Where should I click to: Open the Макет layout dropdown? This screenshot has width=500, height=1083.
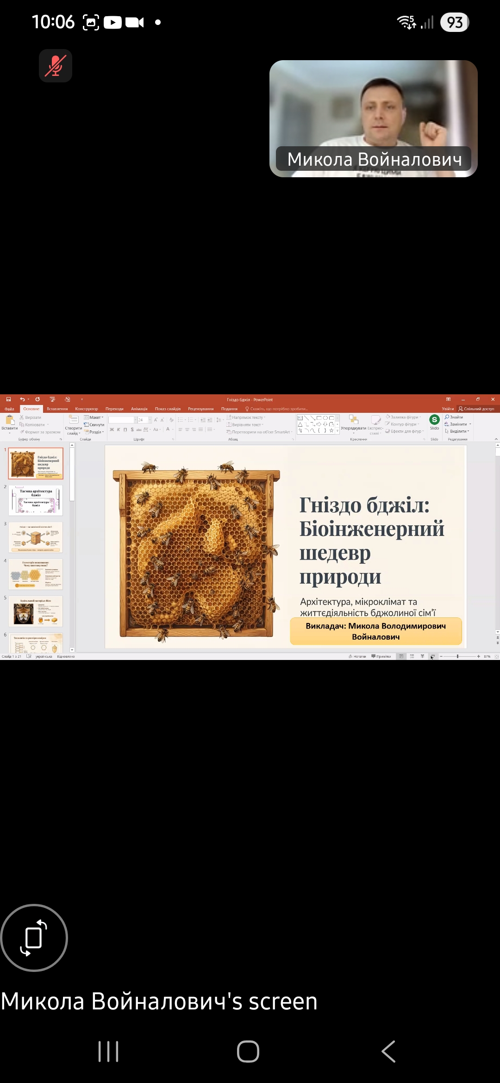tap(94, 417)
